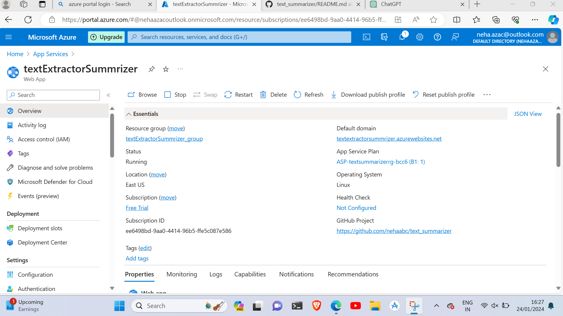Image resolution: width=563 pixels, height=316 pixels.
Task: Open Cloud Shell from the top bar
Action: (x=366, y=37)
